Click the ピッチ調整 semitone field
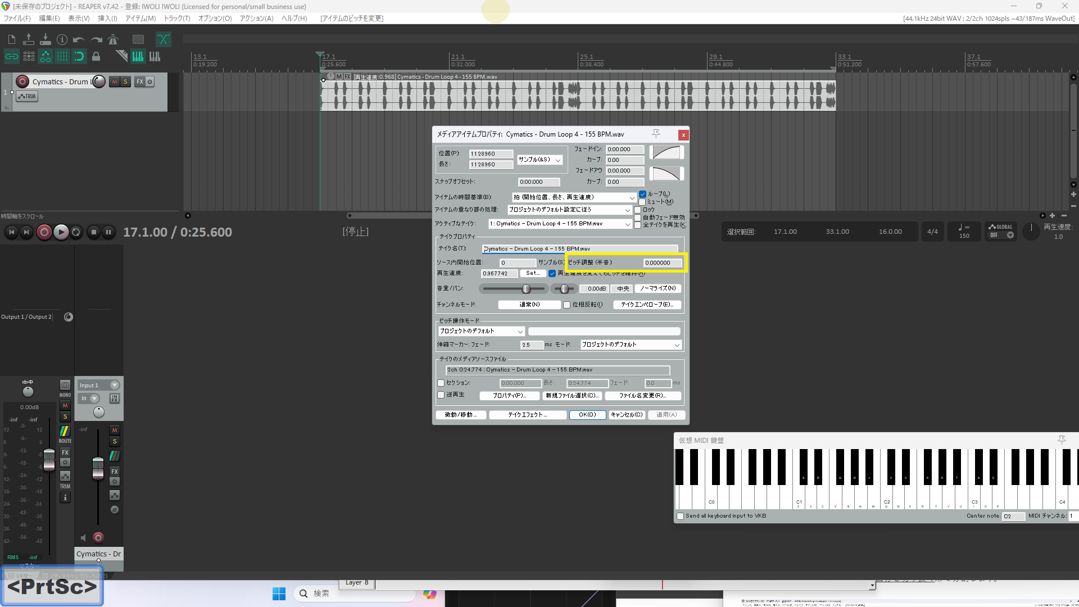Screen dimensions: 1079x607 [x=663, y=262]
